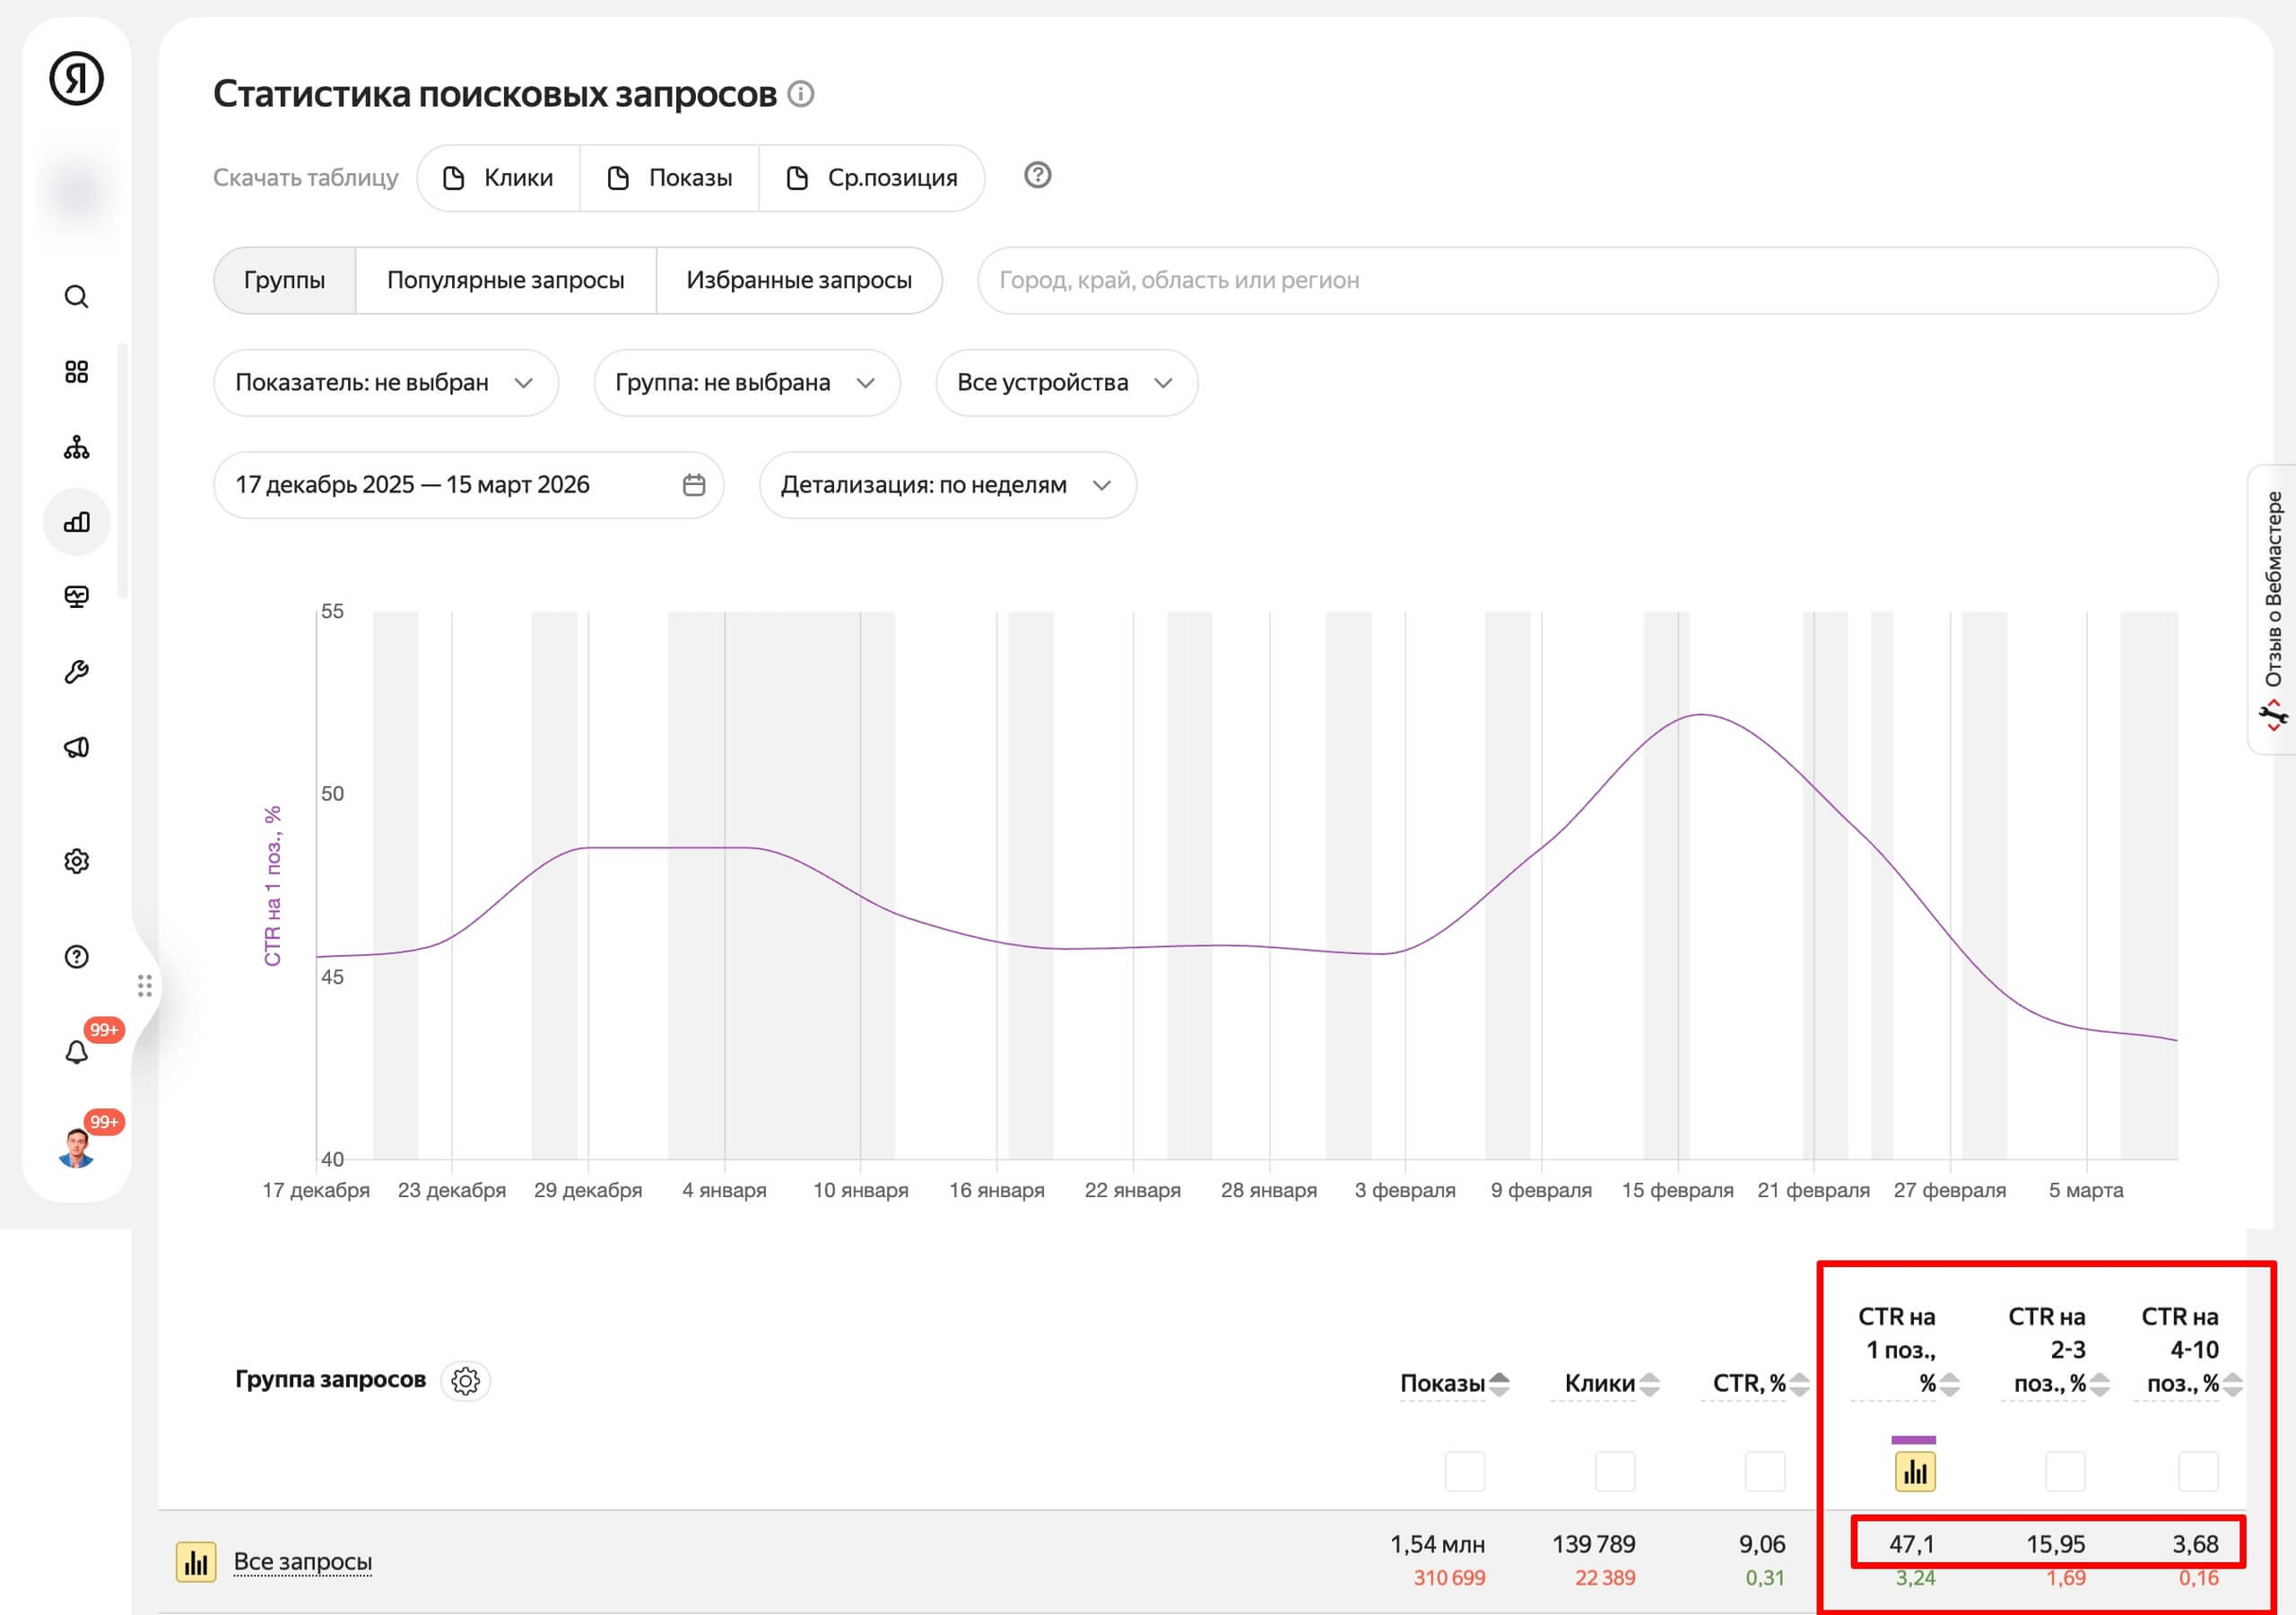Toggle chart checkbox under Клики column
This screenshot has height=1615, width=2296.
coord(1614,1471)
